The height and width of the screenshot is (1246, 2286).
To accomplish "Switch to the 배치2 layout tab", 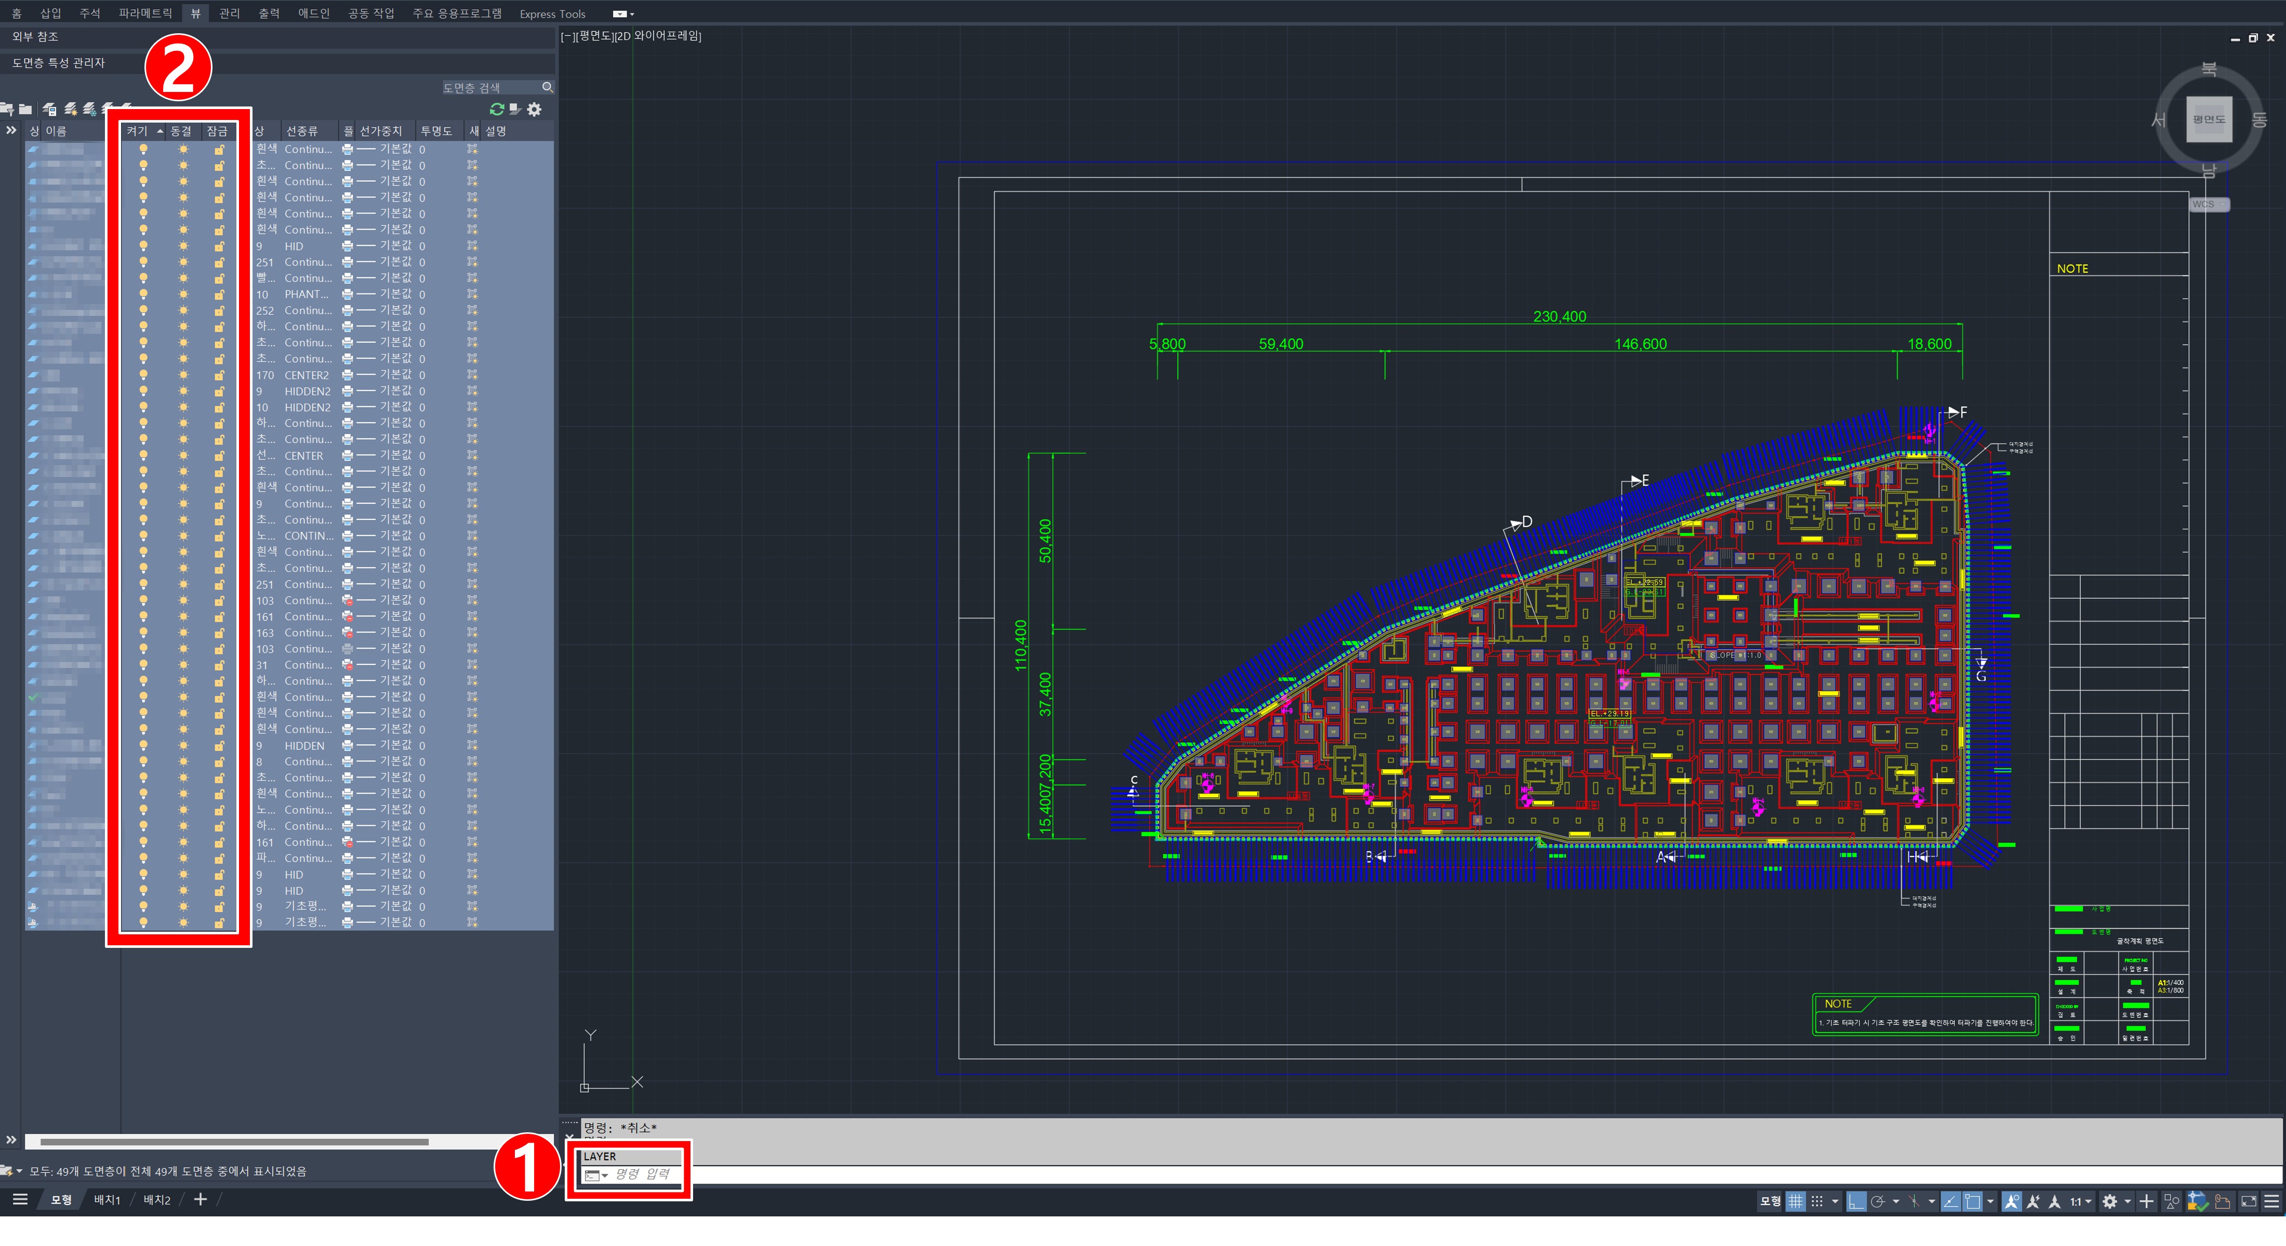I will [157, 1200].
